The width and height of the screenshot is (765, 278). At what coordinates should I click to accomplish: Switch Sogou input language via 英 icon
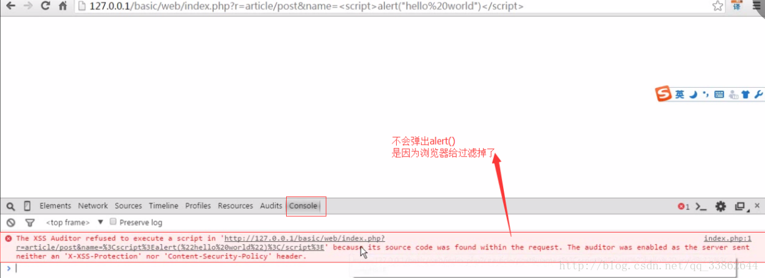pos(680,95)
